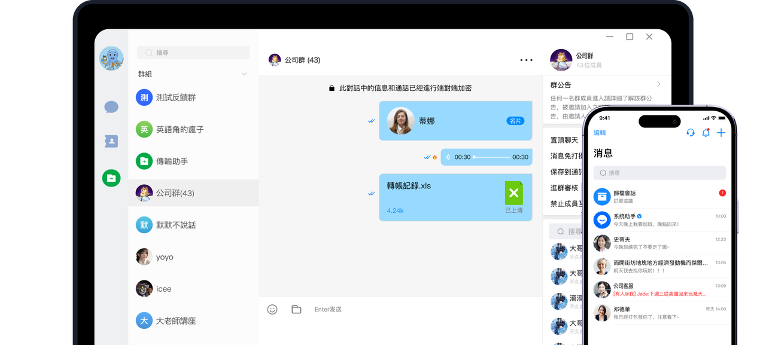Click the voice message progress slider

click(x=491, y=157)
